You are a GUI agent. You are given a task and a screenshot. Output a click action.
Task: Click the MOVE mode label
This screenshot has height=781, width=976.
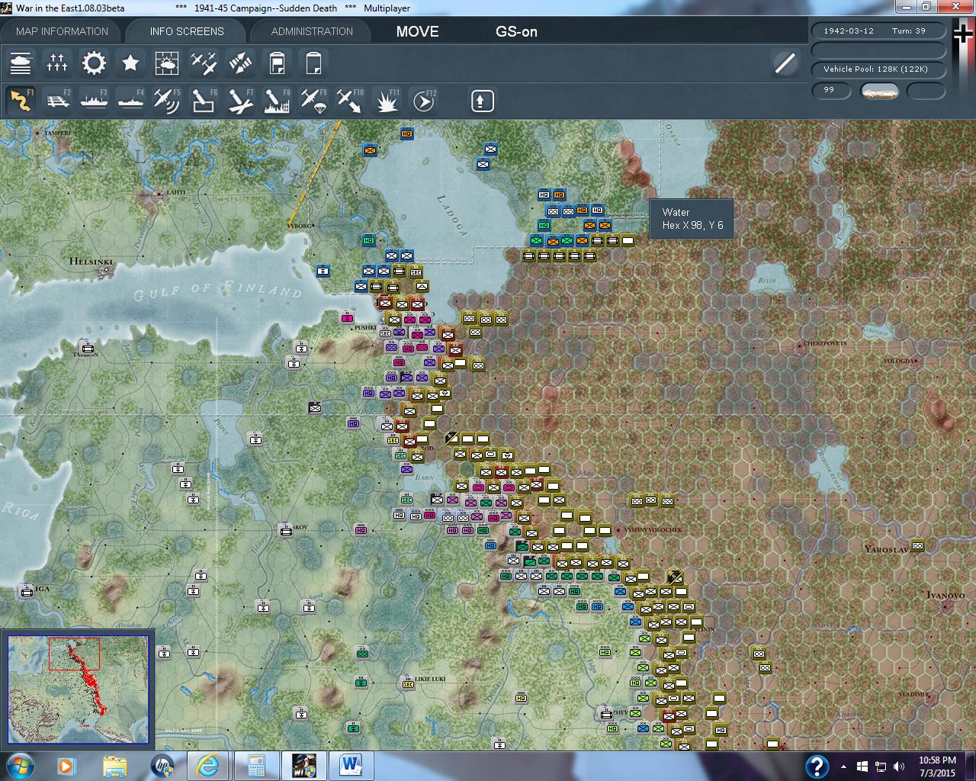[418, 31]
